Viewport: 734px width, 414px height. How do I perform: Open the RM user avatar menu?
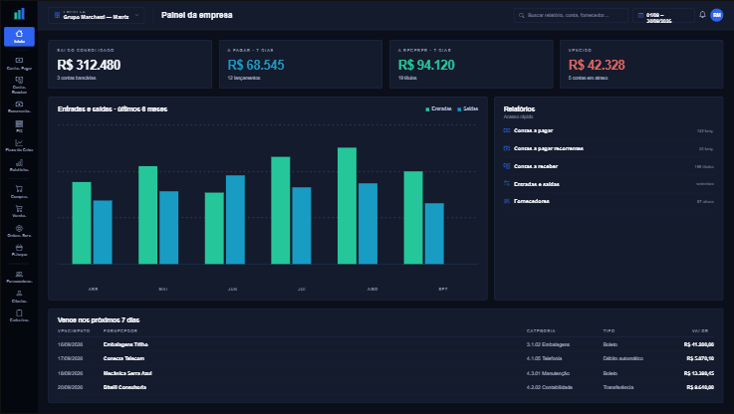(x=717, y=15)
